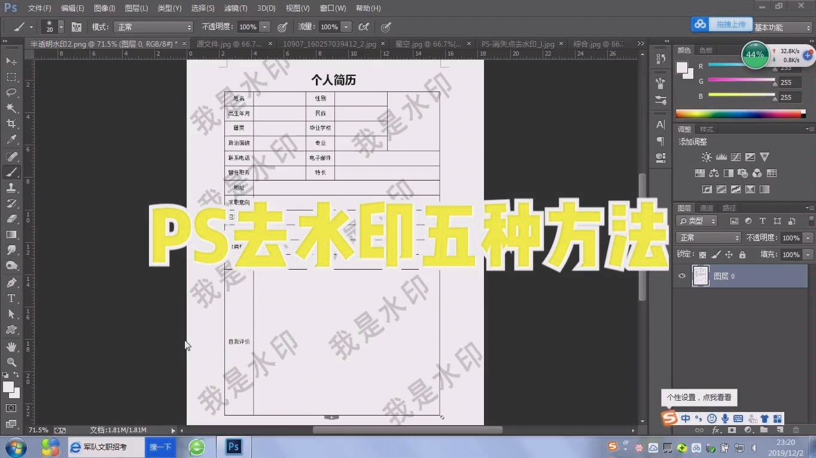Select the Lasso tool
Viewport: 816px width, 458px height.
[x=11, y=93]
